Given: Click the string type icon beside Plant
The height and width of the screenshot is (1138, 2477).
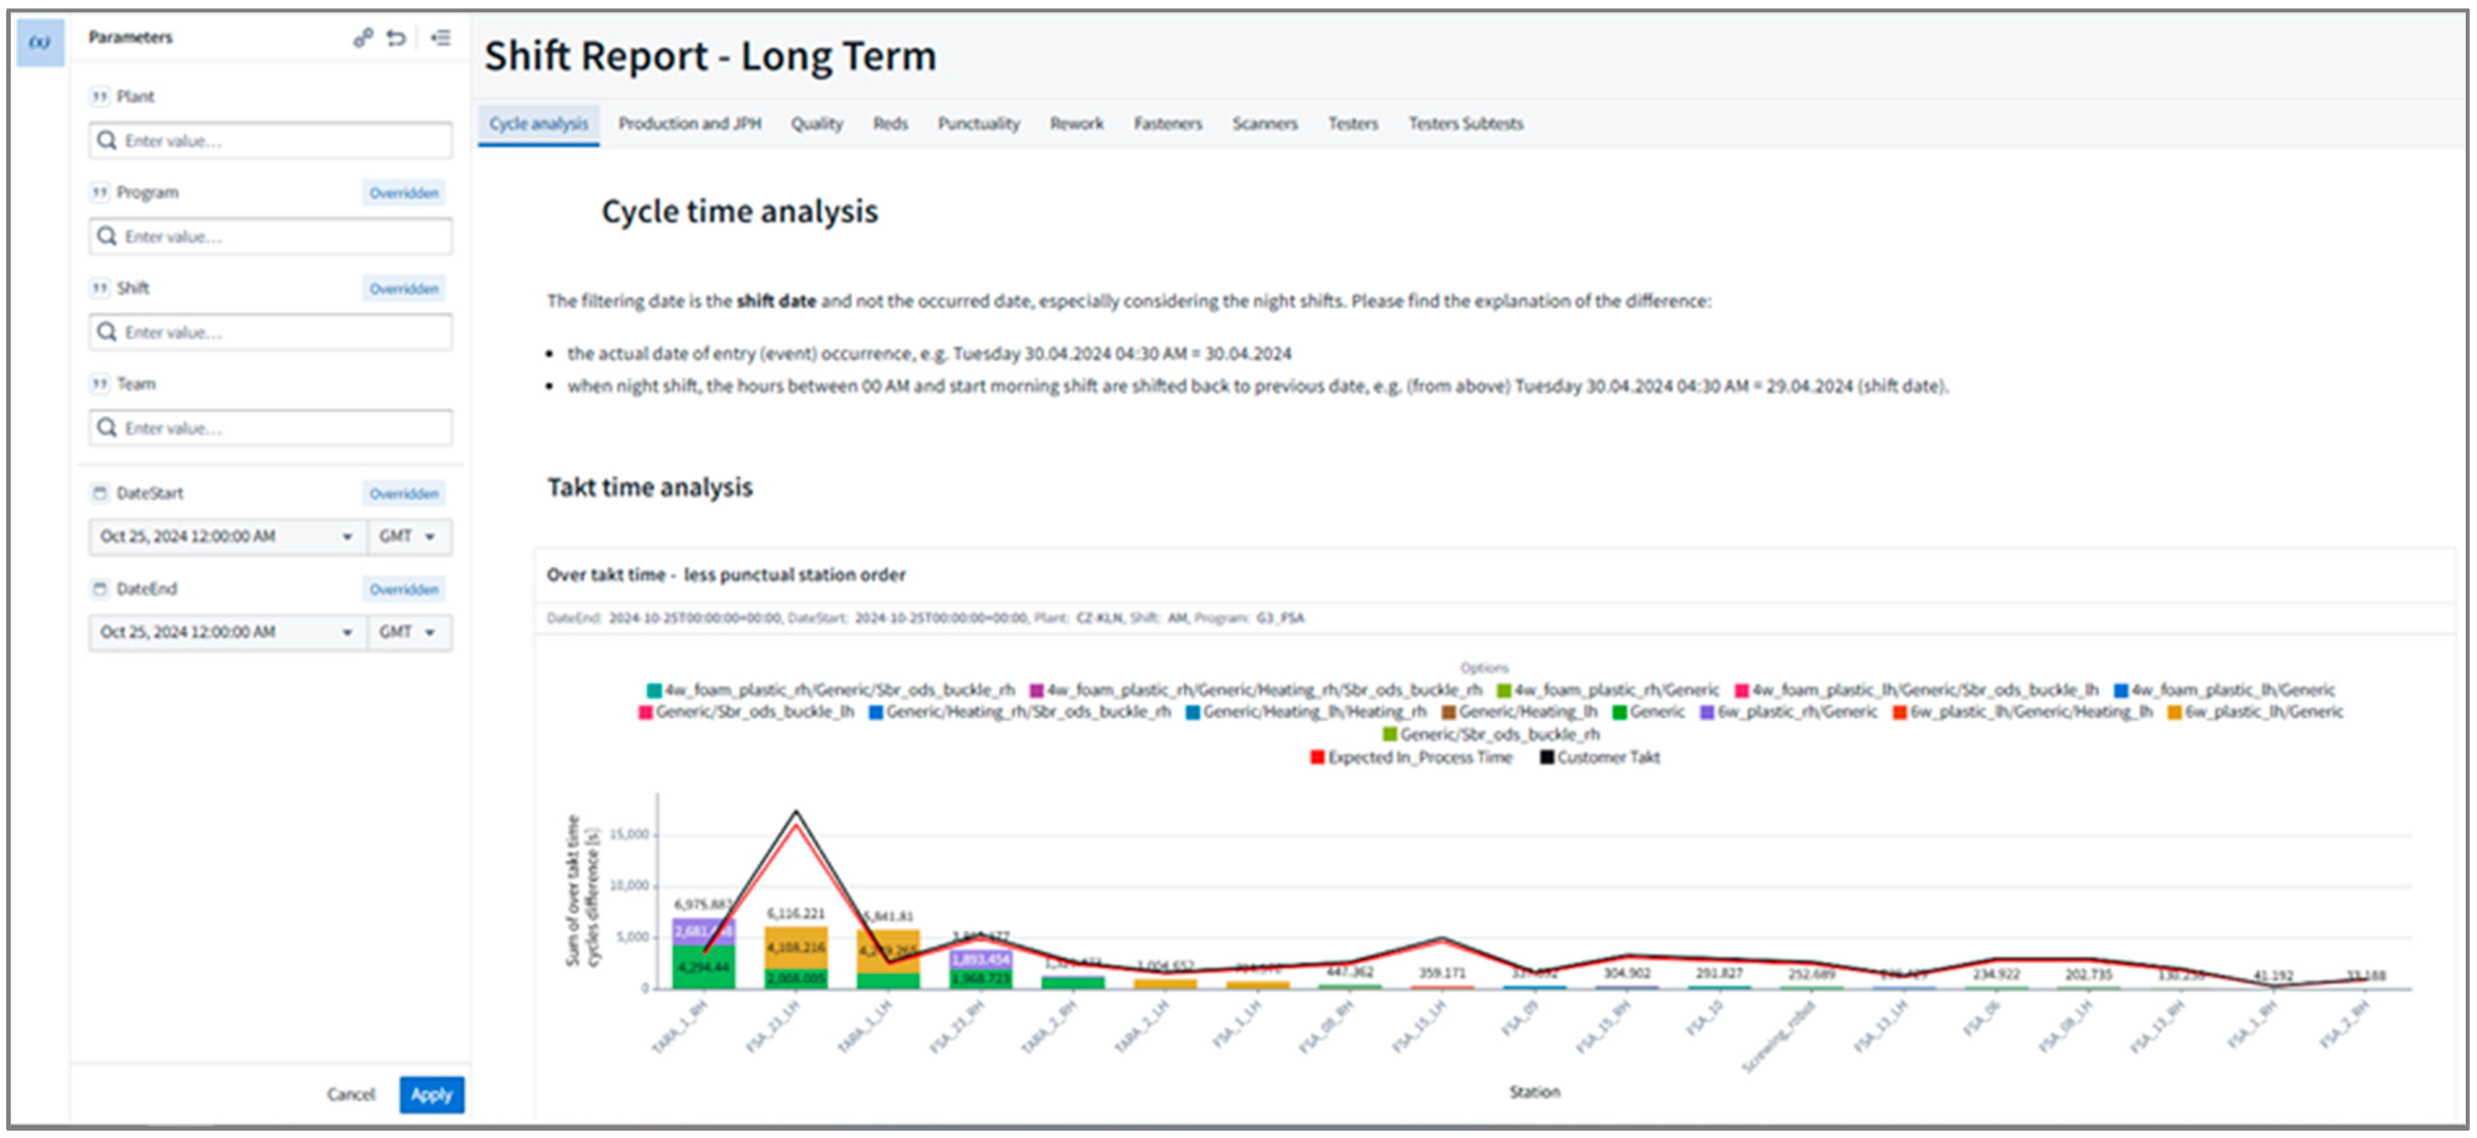Looking at the screenshot, I should (99, 96).
